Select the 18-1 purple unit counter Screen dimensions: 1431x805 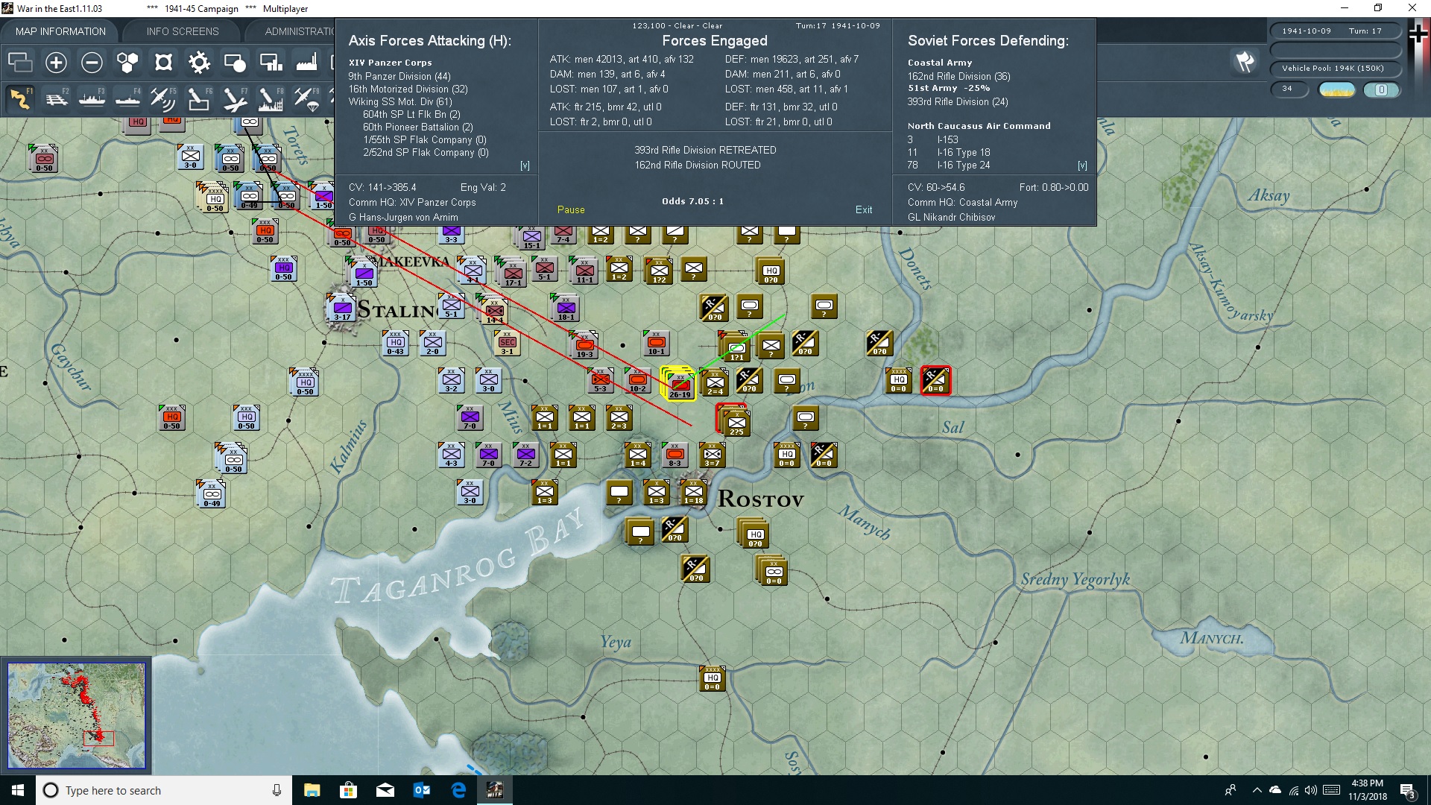pyautogui.click(x=566, y=309)
